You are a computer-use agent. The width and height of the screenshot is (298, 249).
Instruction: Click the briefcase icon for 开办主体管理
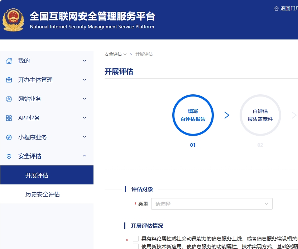coord(9,80)
